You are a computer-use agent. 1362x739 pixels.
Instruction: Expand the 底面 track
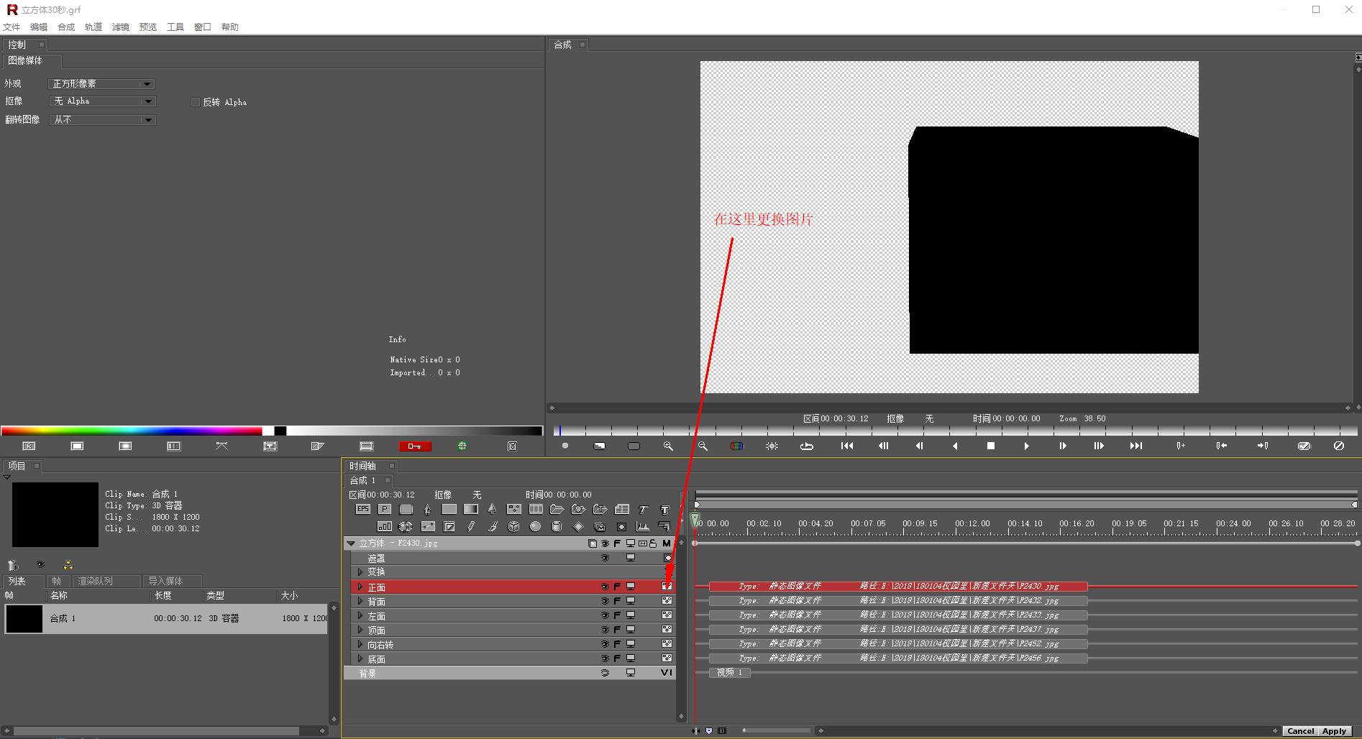tap(360, 658)
